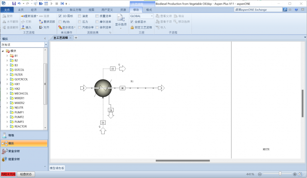Close the 主工艺流程 tab with X
Image resolution: width=307 pixels, height=178 pixels.
[x=70, y=38]
